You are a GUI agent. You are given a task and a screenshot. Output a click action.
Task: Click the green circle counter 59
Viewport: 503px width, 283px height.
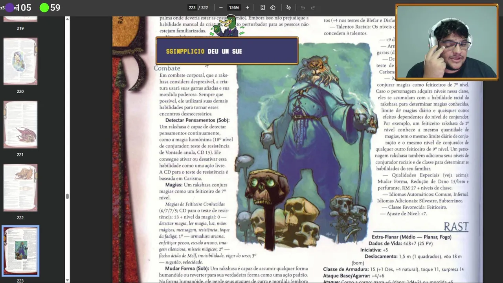[50, 7]
